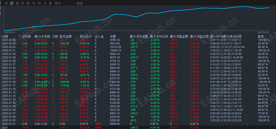Click the 合计 totals row label
The width and height of the screenshot is (276, 129).
click(5, 128)
